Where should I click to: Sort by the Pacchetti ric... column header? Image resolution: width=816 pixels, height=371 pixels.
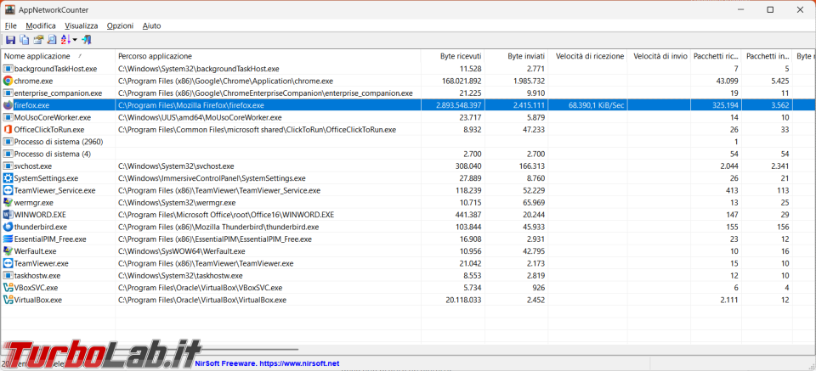click(716, 55)
